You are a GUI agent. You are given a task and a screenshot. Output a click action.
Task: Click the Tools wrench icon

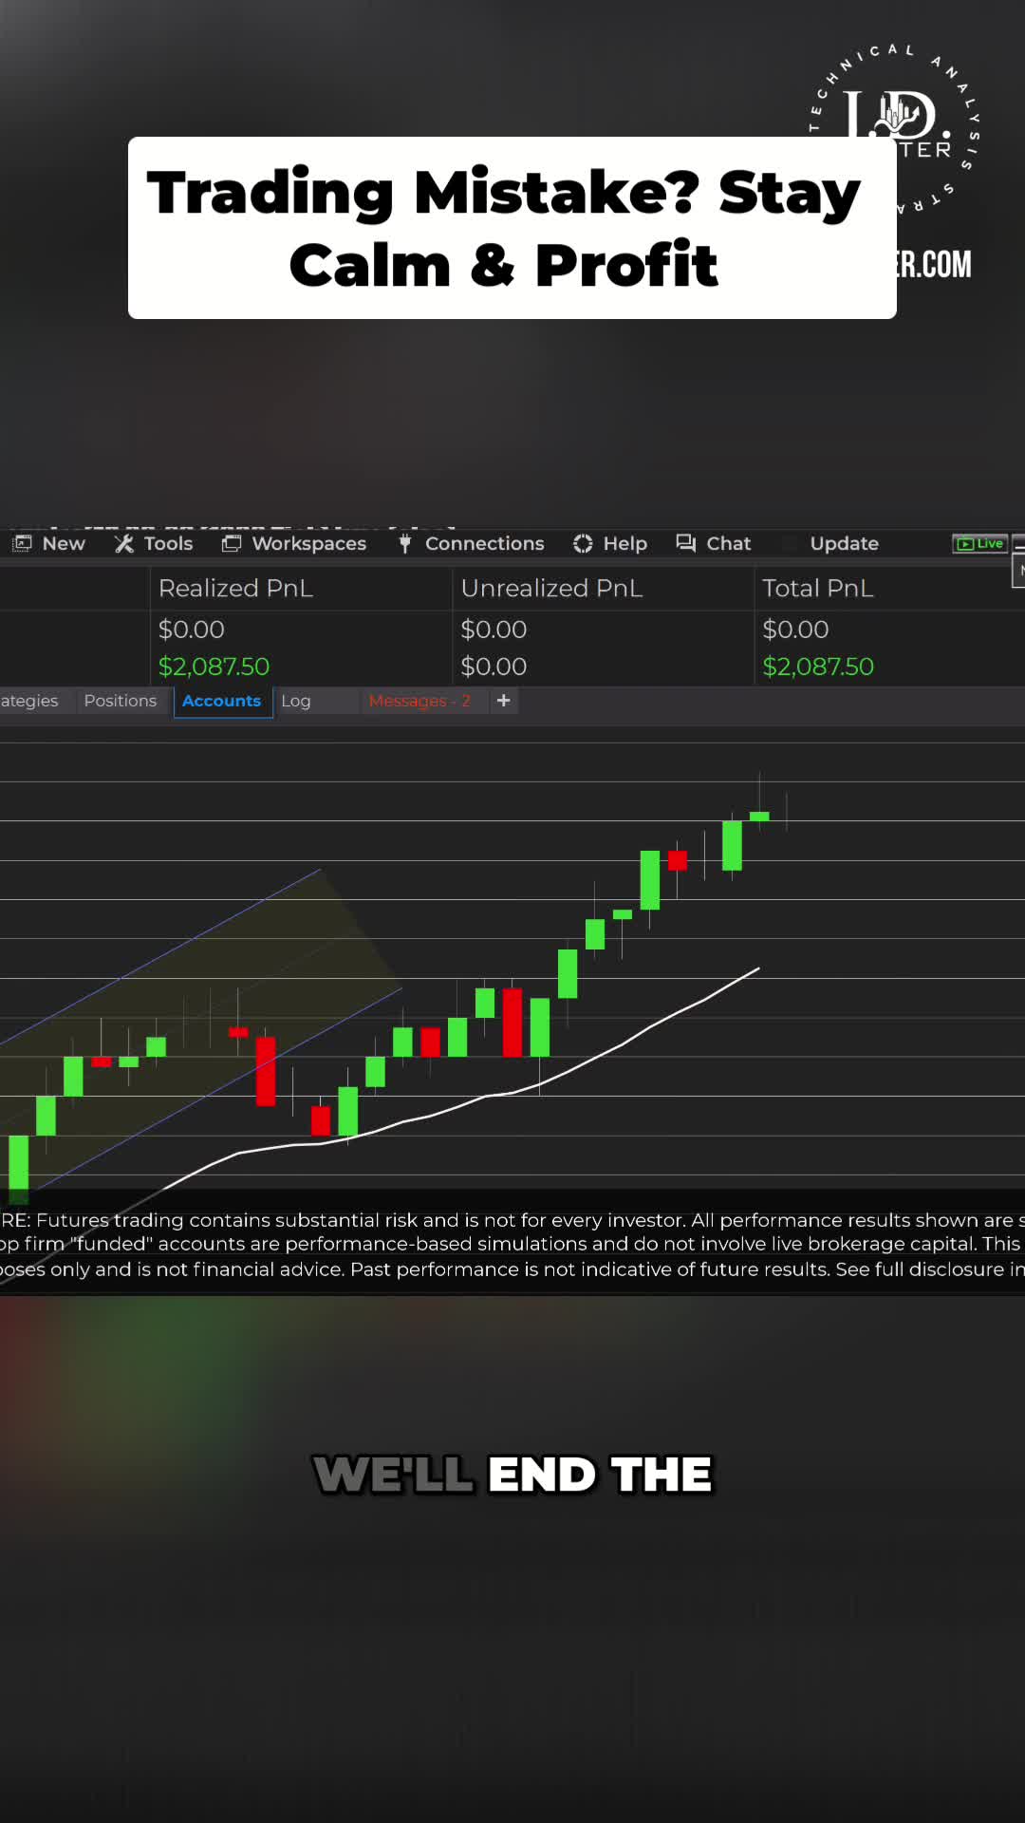(124, 543)
